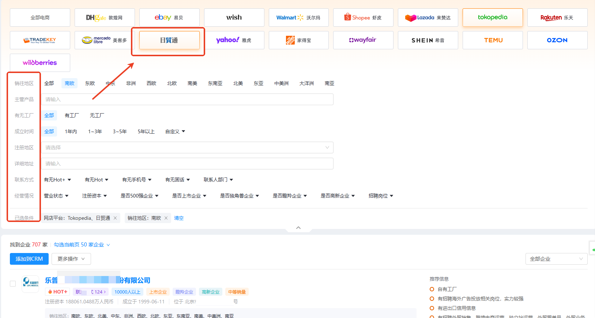Filter sales region by 大洋洲
The width and height of the screenshot is (595, 318).
(x=306, y=83)
